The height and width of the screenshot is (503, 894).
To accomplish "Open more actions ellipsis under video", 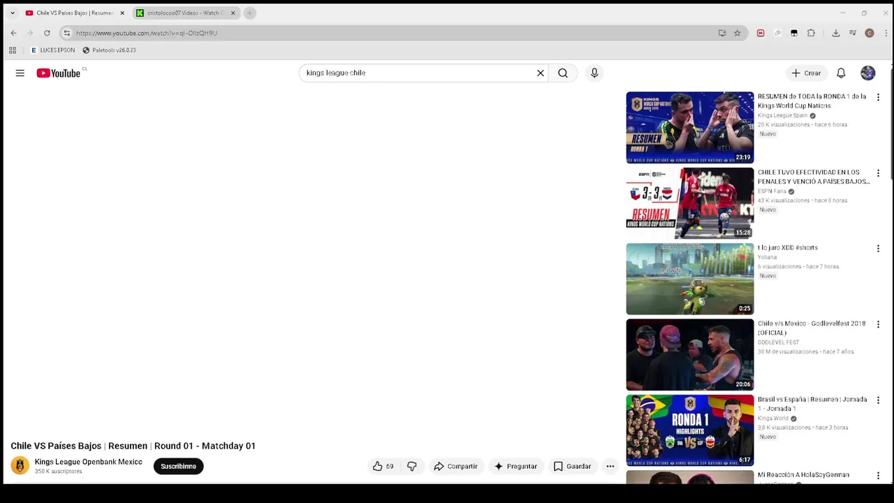I will tap(610, 466).
